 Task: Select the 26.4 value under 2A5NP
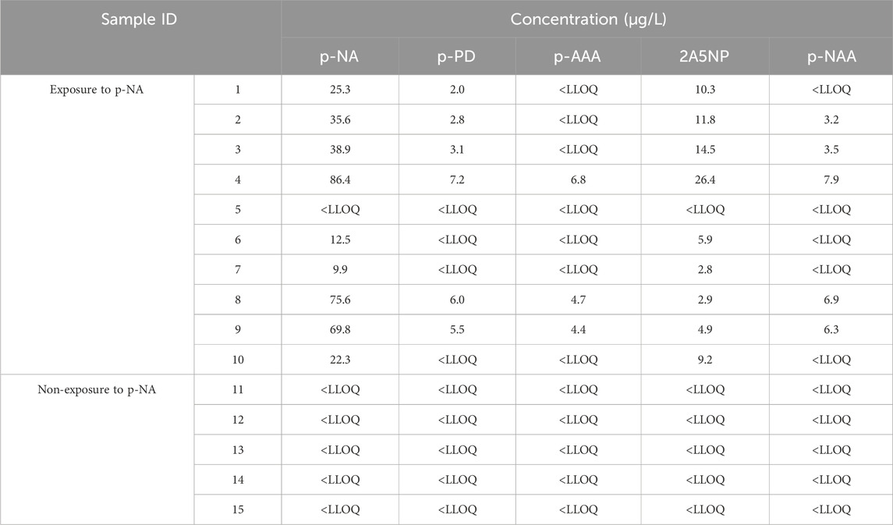(x=704, y=179)
